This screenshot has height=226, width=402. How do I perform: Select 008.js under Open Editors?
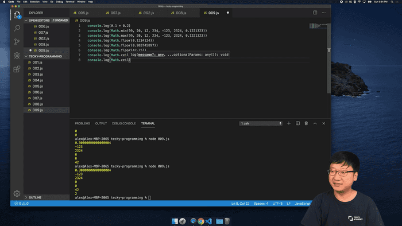(x=47, y=44)
